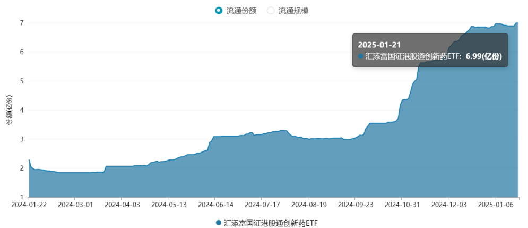Click x-axis date label 2024-07-17
The width and height of the screenshot is (528, 228).
[261, 205]
